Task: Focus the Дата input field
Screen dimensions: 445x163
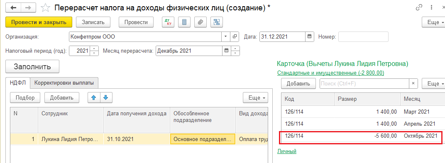Action: click(x=283, y=36)
